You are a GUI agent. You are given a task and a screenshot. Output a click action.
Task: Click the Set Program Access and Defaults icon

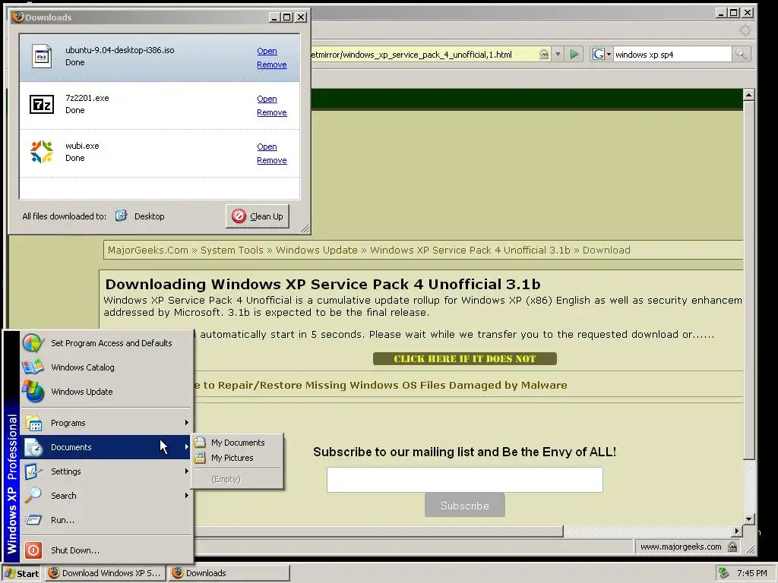point(33,343)
